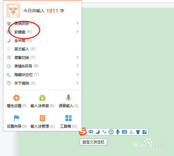The height and width of the screenshot is (156, 174).
Task: Open soft keyboard icon on status bar
Action: point(124,132)
